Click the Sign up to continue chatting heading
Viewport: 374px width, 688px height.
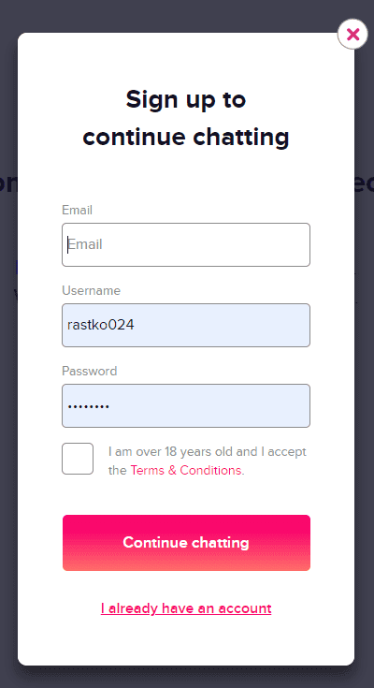pos(186,119)
